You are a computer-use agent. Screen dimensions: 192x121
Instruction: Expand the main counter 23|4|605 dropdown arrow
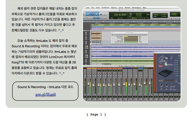tap(127, 14)
